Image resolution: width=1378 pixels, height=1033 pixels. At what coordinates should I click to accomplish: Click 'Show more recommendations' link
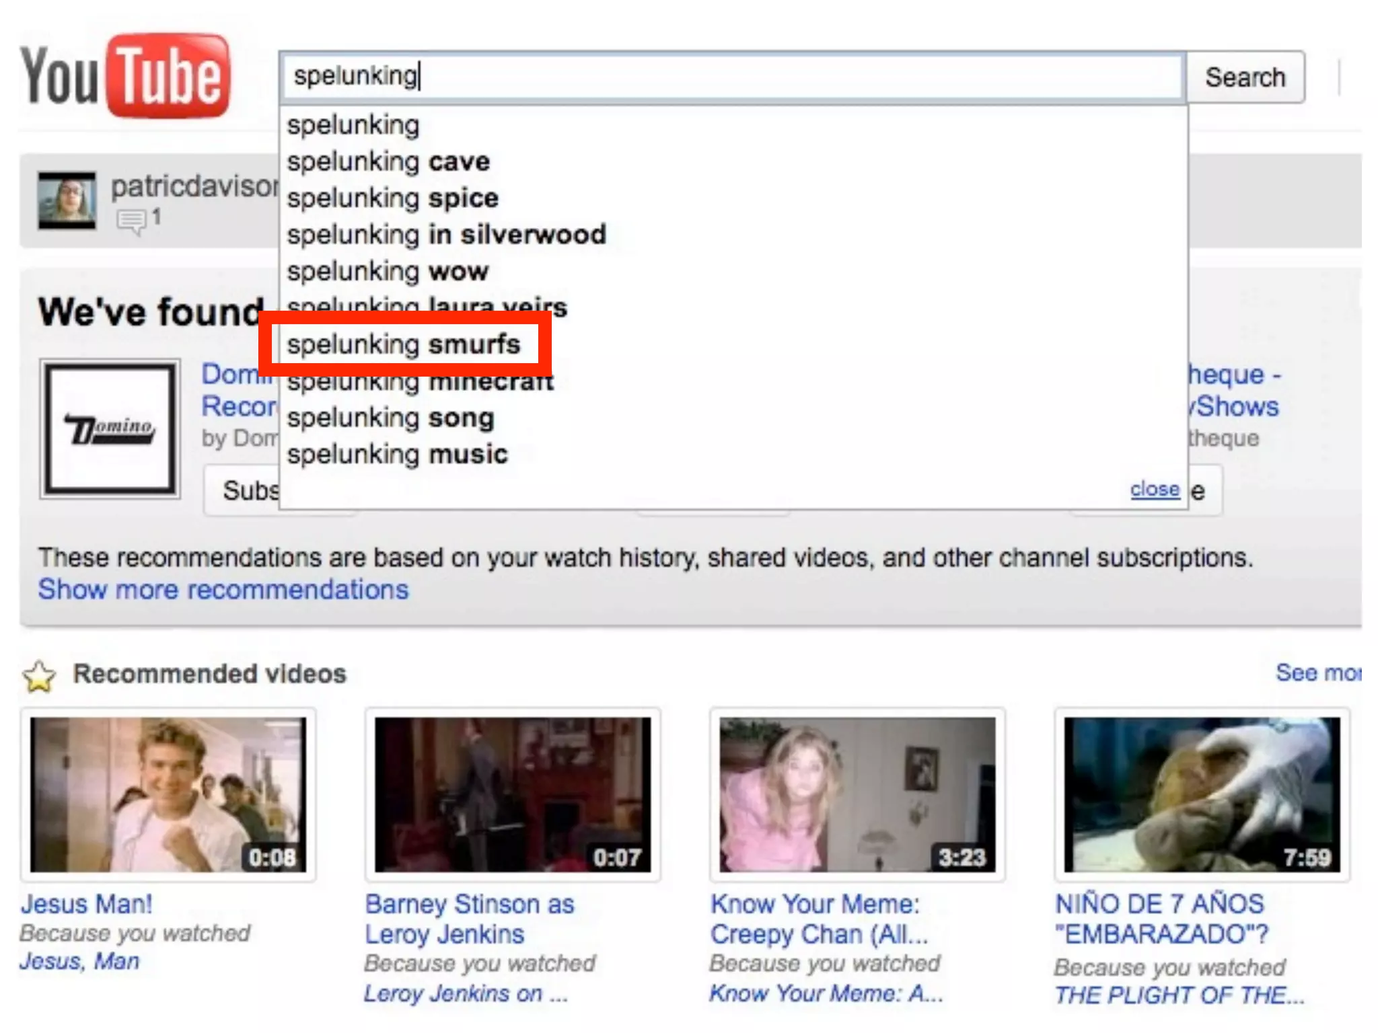[223, 590]
